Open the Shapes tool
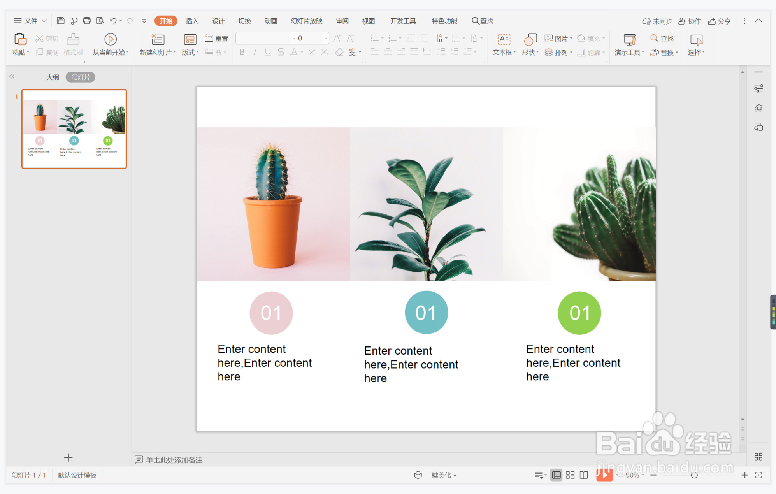This screenshot has width=776, height=494. point(530,39)
